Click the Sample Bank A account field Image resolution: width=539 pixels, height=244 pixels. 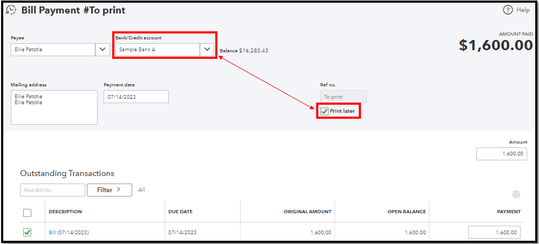pyautogui.click(x=158, y=49)
